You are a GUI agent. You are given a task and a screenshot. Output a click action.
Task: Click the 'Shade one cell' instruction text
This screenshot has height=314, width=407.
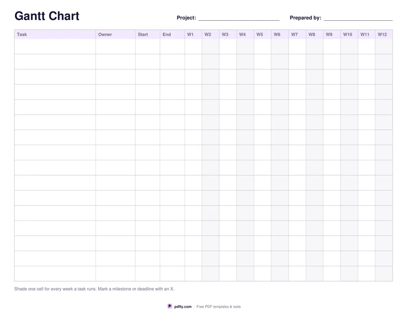(x=94, y=289)
